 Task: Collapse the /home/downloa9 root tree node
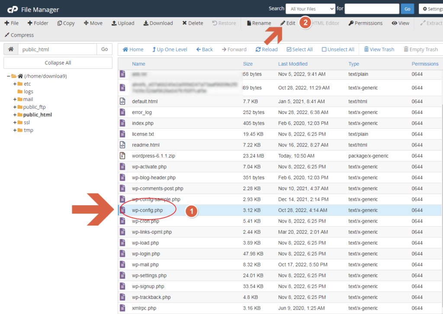point(9,76)
